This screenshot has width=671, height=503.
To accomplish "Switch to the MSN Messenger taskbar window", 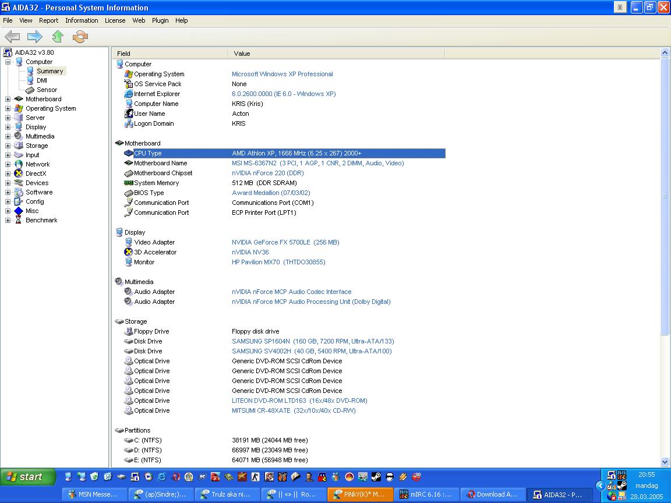I will click(95, 494).
